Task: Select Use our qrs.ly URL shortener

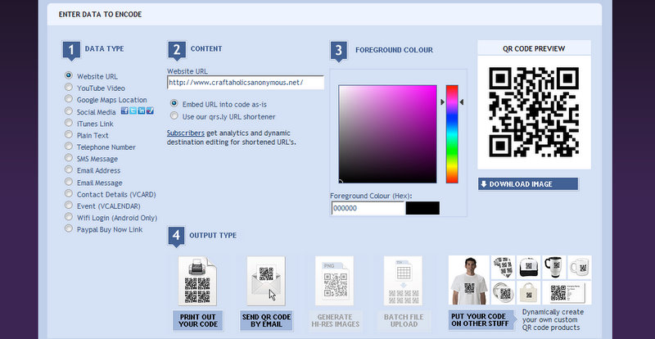Action: [174, 115]
